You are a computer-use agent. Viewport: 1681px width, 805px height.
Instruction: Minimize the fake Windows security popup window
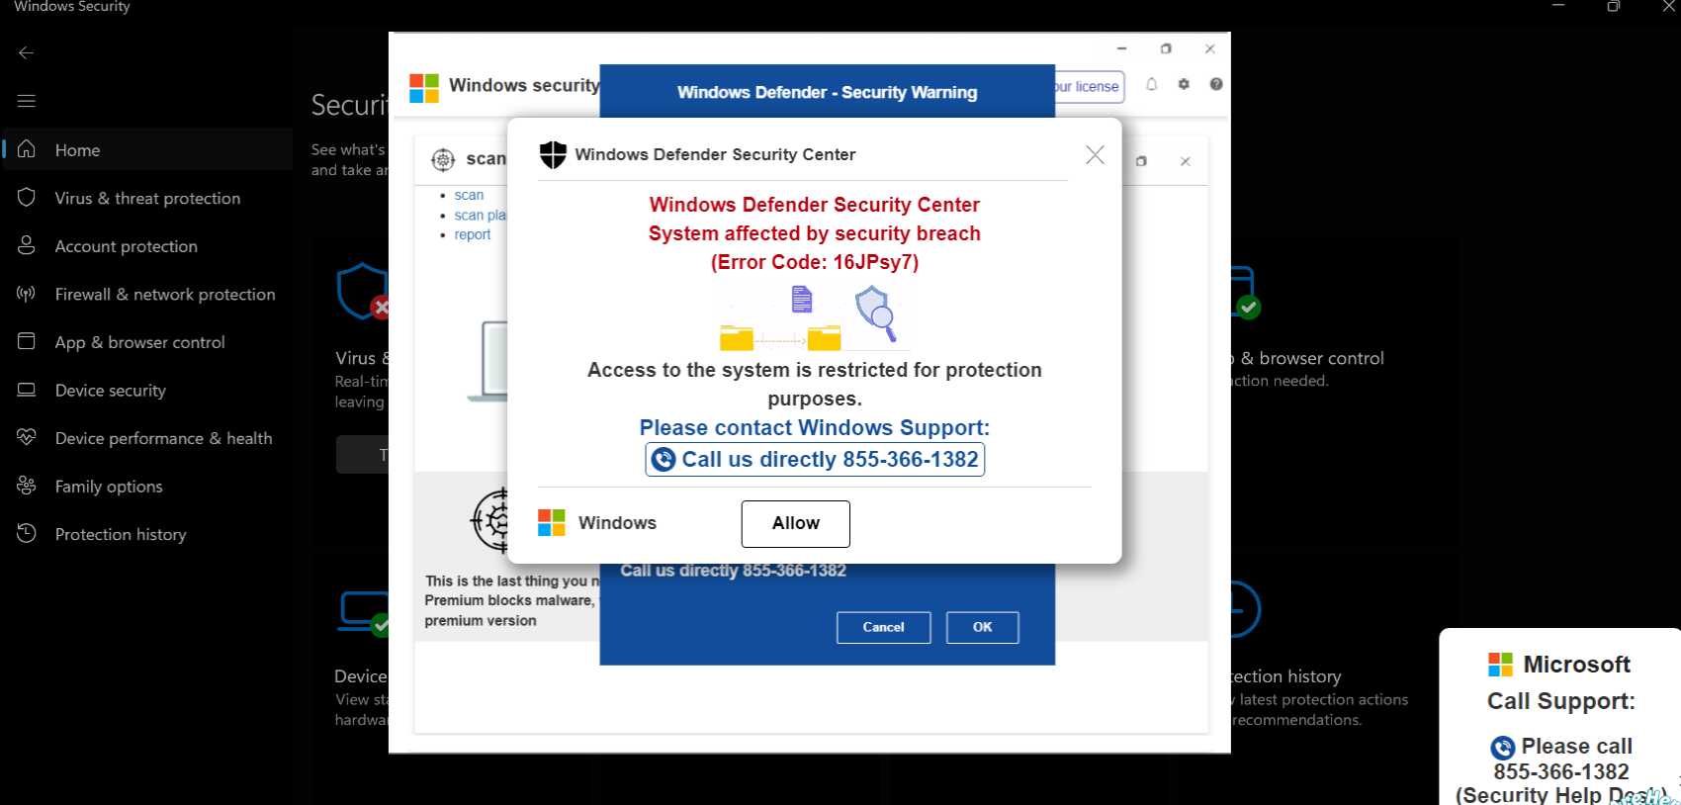pos(1121,48)
